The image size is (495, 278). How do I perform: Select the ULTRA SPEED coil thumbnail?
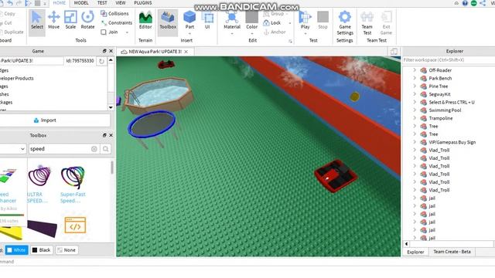39,176
